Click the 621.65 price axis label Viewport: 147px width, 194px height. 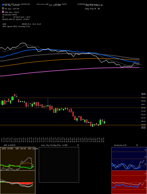143,118
